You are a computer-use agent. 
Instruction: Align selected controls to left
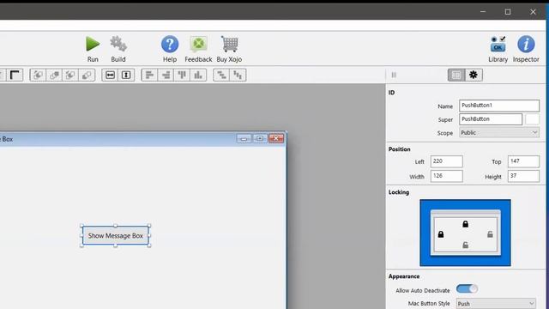click(149, 75)
